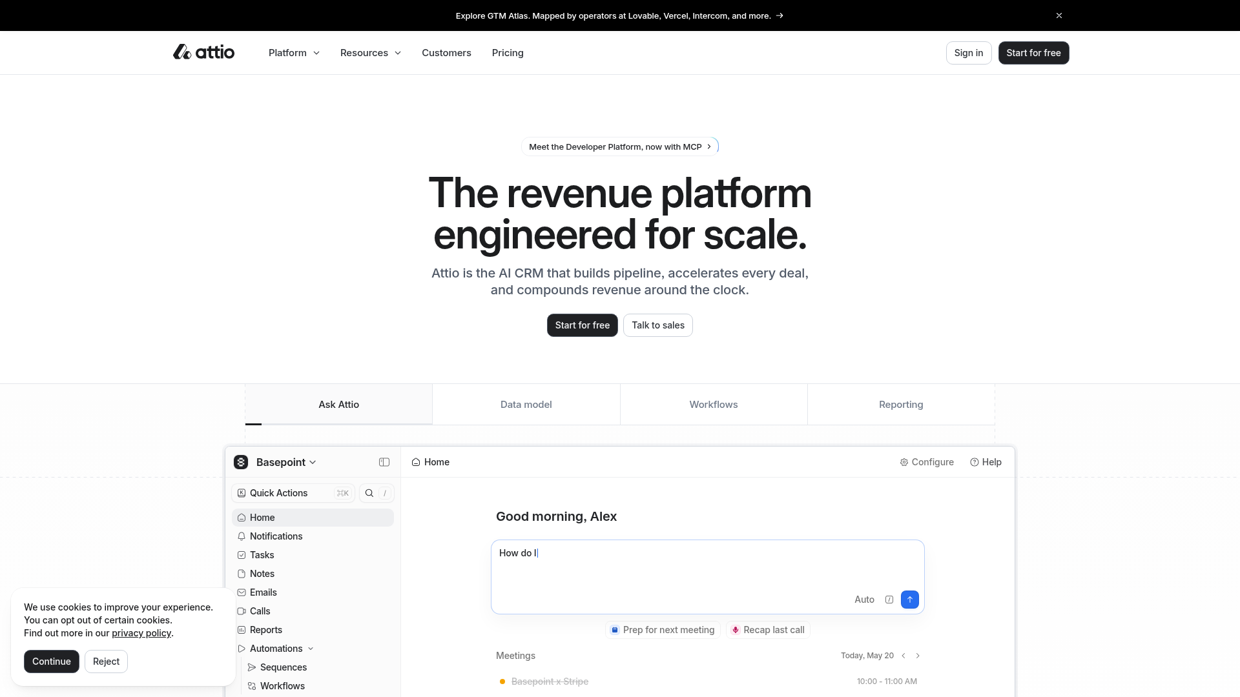Expand the Platform menu
Image resolution: width=1240 pixels, height=697 pixels.
pos(294,53)
